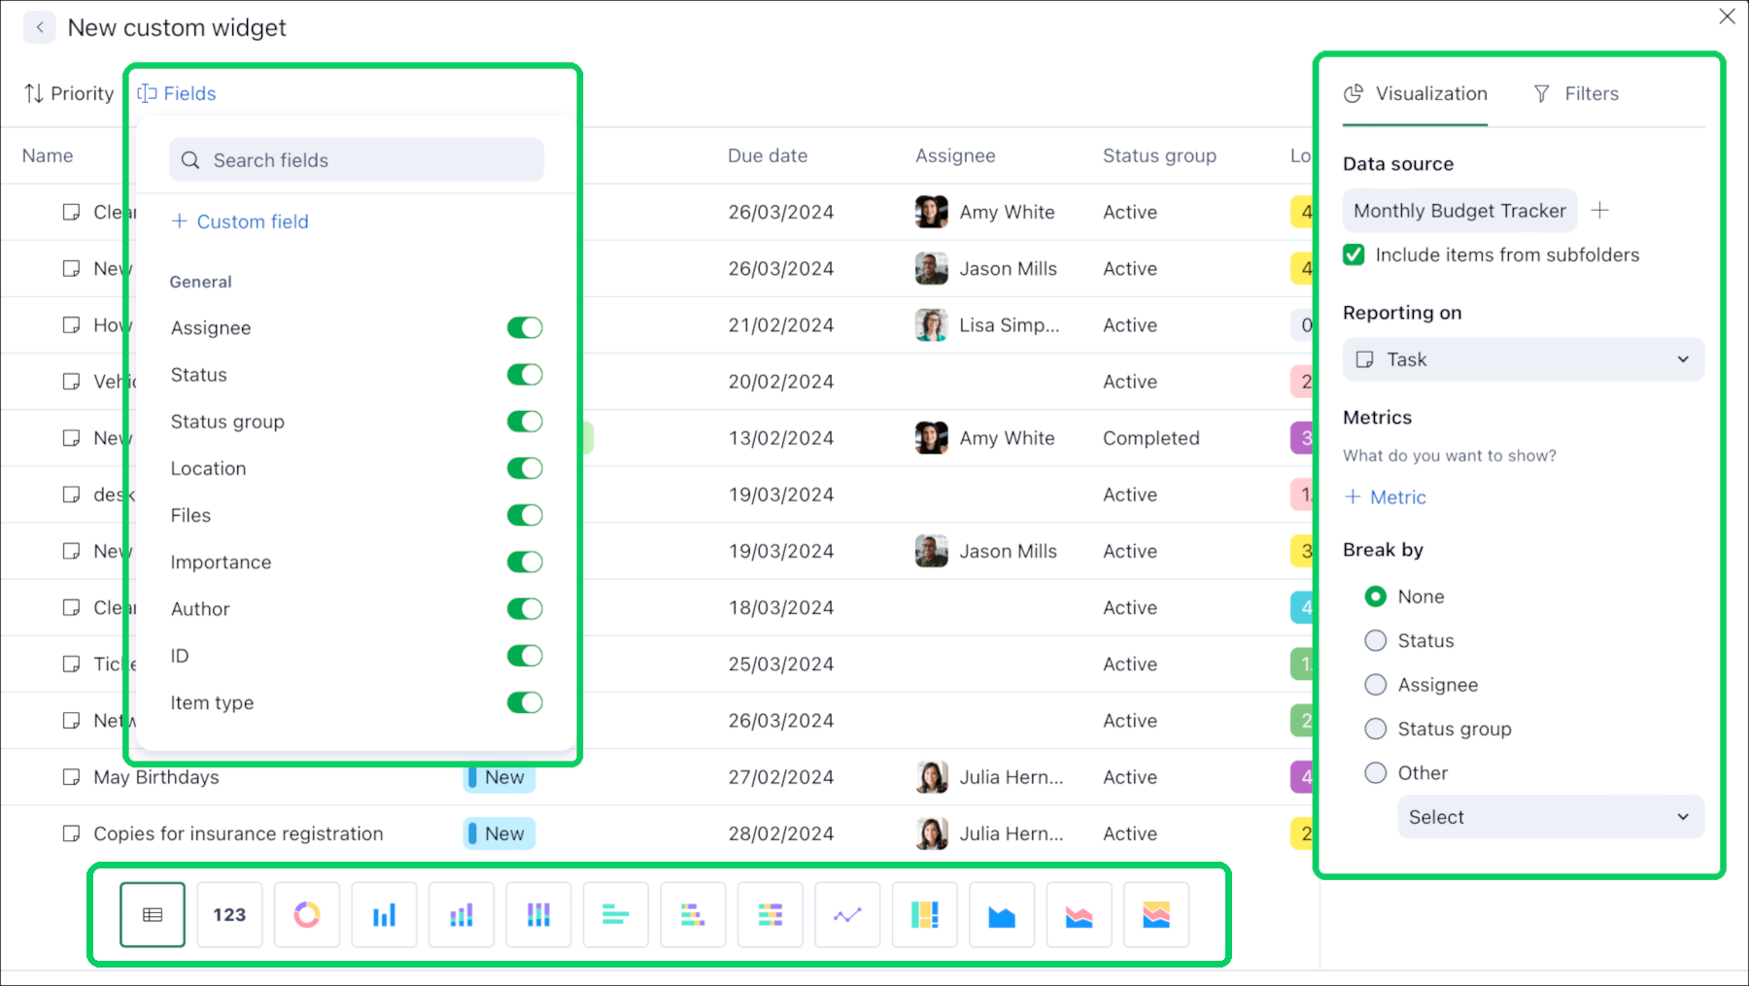Click the 28/02/2024 due date cell
This screenshot has width=1749, height=986.
pyautogui.click(x=781, y=833)
